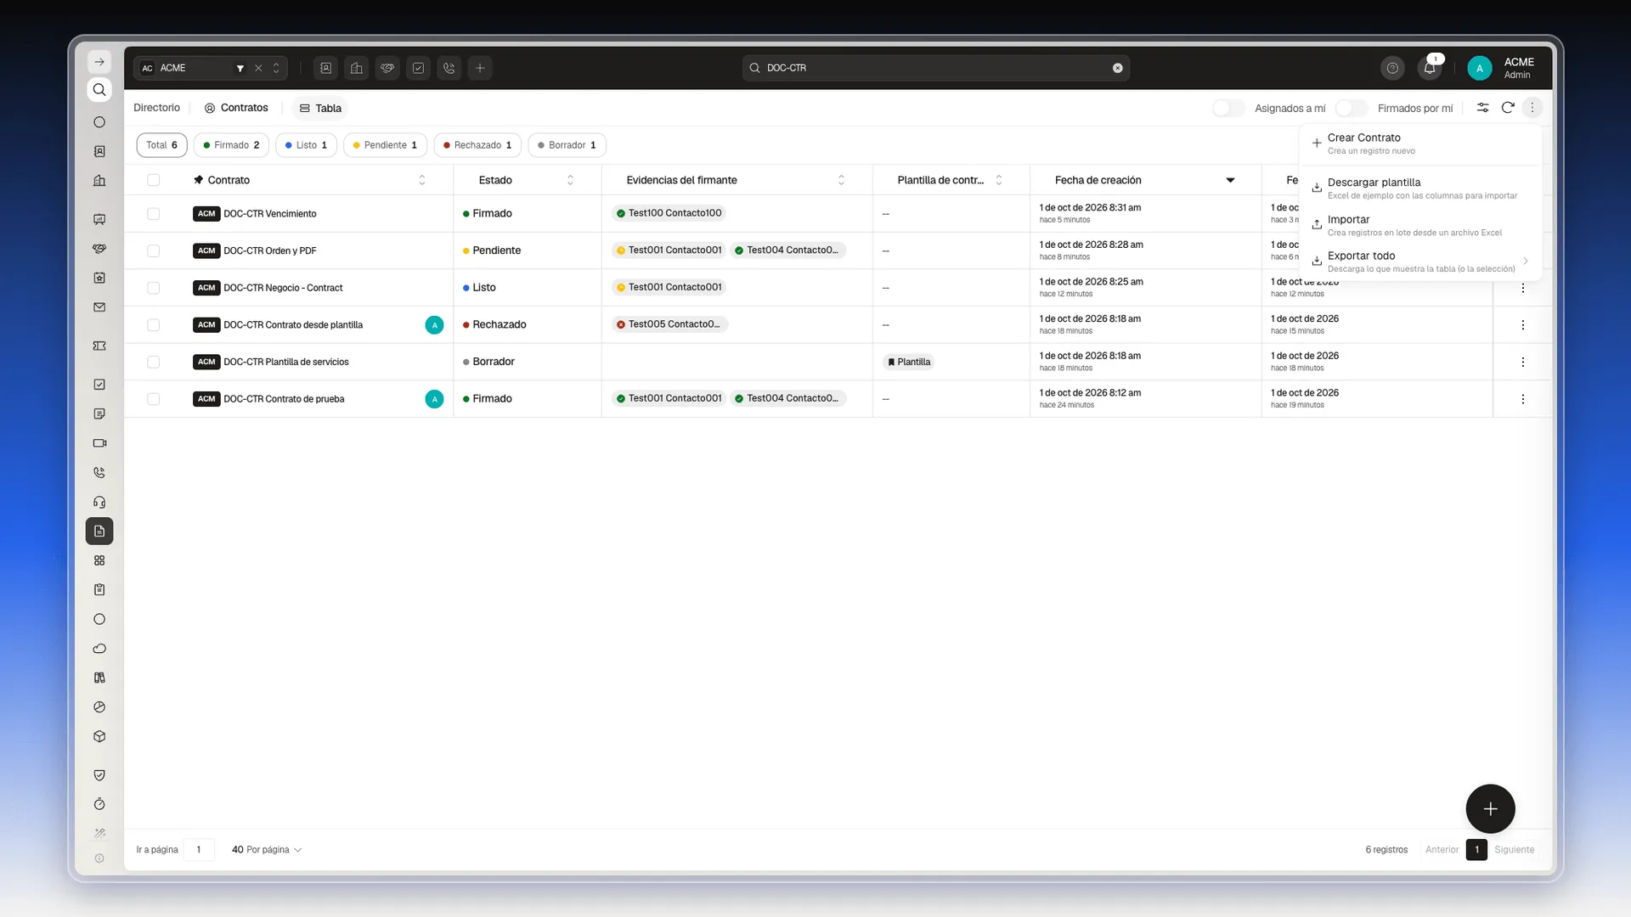
Task: Open the search icon in the left sidebar
Action: click(x=99, y=90)
